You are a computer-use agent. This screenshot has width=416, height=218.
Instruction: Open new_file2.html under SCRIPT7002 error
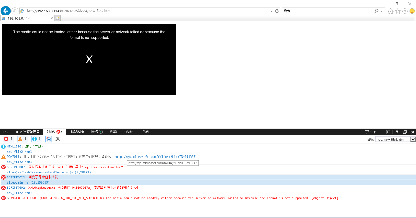click(x=19, y=193)
